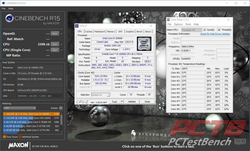Switch to the Memory tab in CPU-Z

111,31
